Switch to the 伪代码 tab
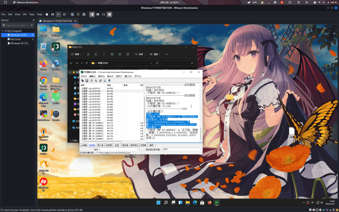339x212 pixels. pyautogui.click(x=92, y=145)
